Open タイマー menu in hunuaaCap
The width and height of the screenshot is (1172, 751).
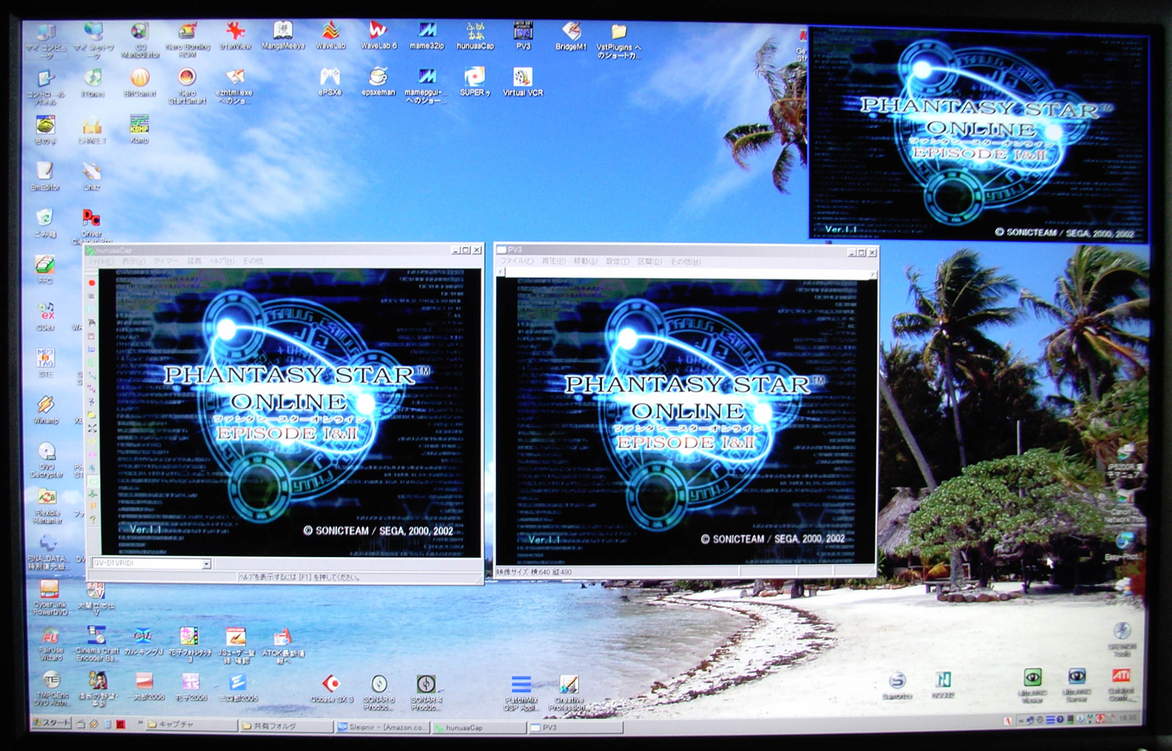(166, 261)
